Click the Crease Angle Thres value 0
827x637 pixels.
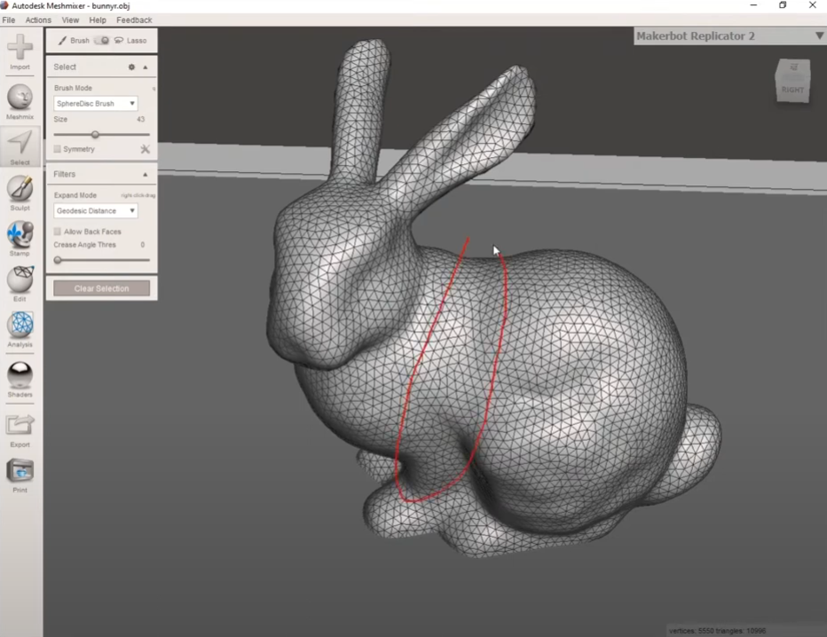point(142,245)
